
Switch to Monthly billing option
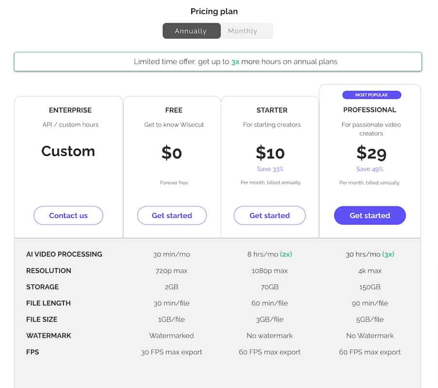point(242,31)
